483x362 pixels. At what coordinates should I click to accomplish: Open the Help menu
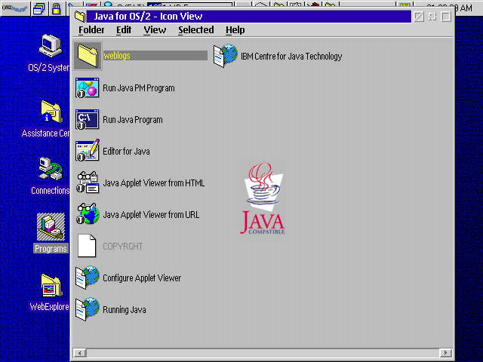pos(235,30)
